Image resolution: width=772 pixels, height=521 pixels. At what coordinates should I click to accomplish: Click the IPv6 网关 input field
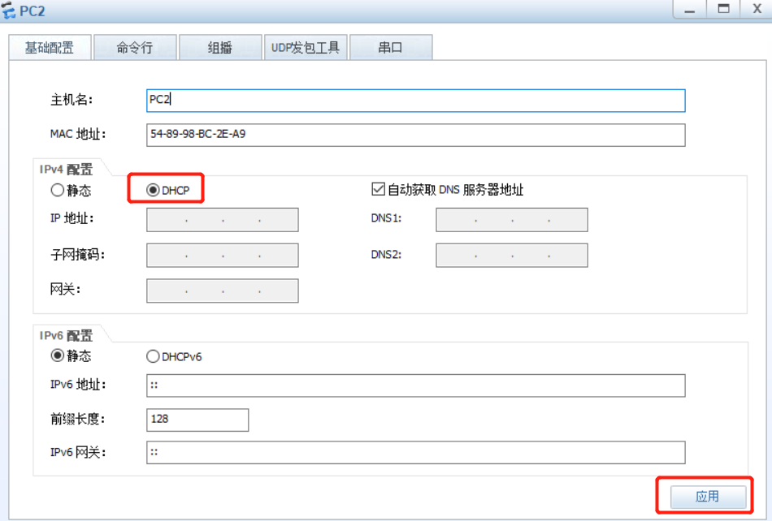click(x=415, y=452)
